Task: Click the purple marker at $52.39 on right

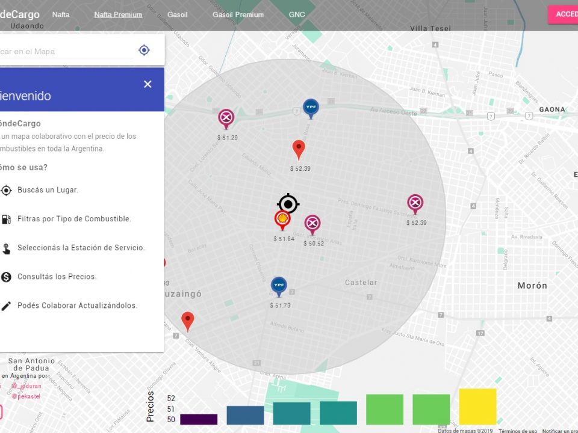Action: pyautogui.click(x=415, y=204)
